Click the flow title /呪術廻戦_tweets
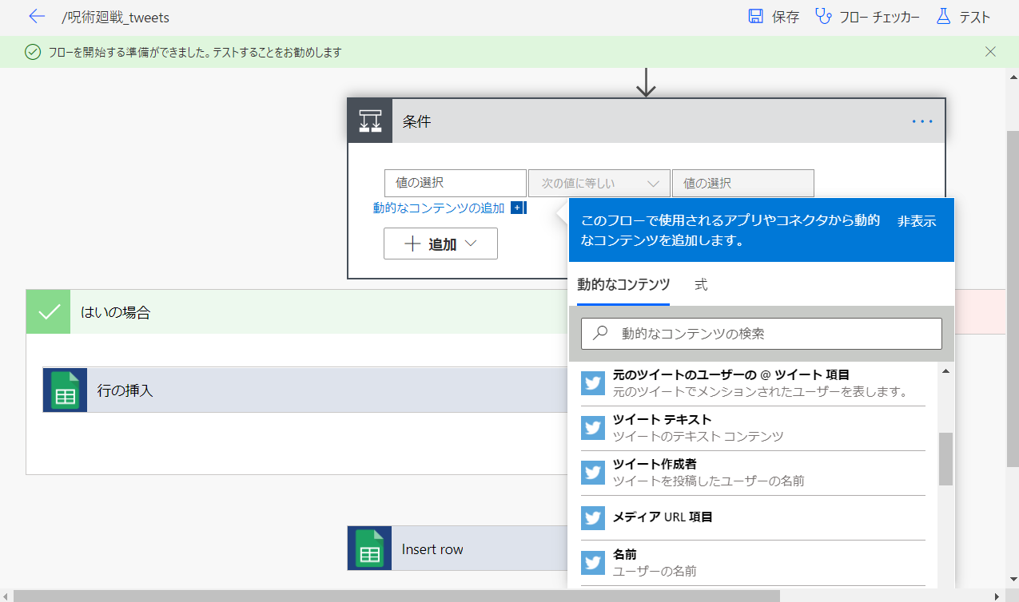 pos(116,17)
